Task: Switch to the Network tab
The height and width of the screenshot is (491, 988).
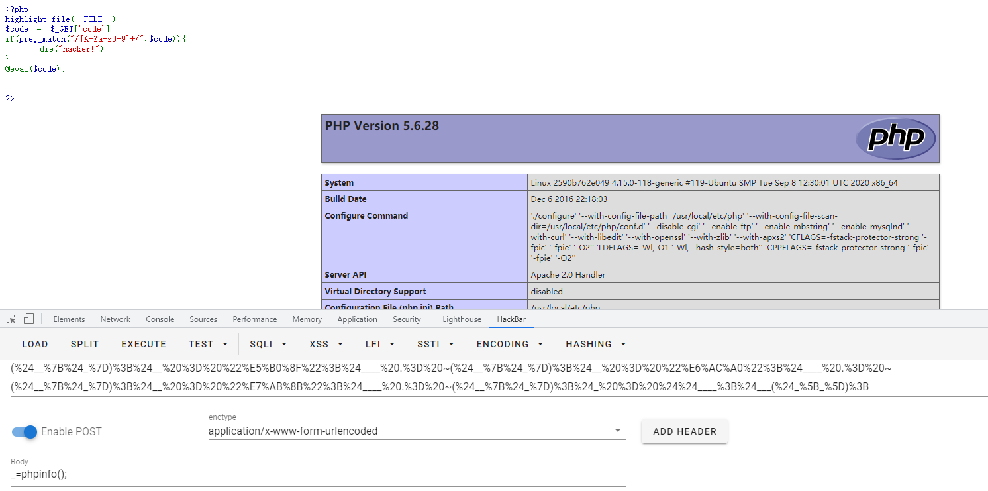Action: 115,319
